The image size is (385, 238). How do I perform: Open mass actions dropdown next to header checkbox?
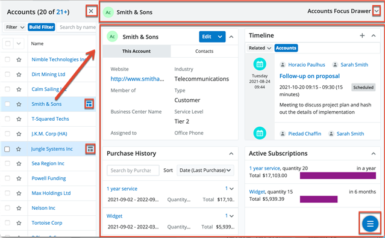(x=19, y=44)
